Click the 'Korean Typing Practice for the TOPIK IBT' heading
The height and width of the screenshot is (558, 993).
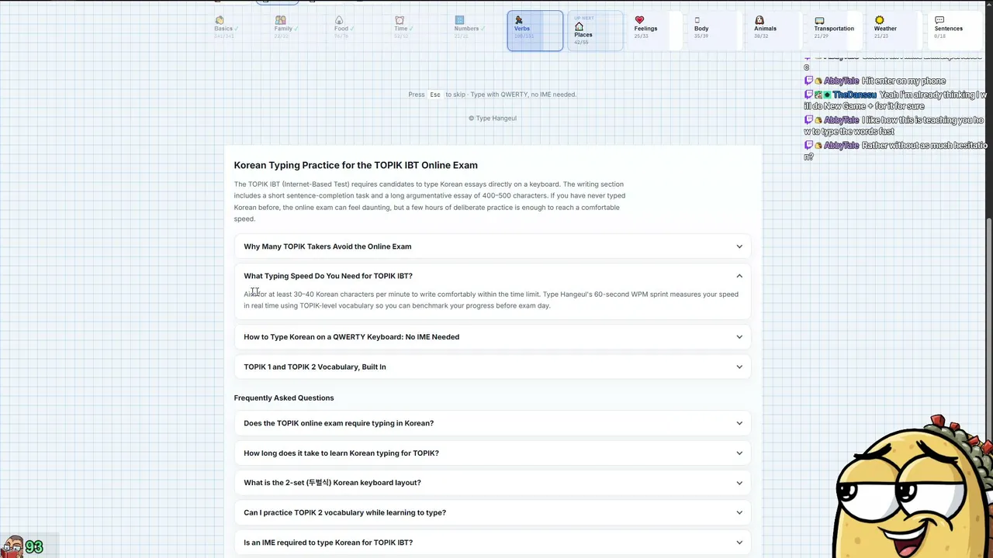(356, 165)
